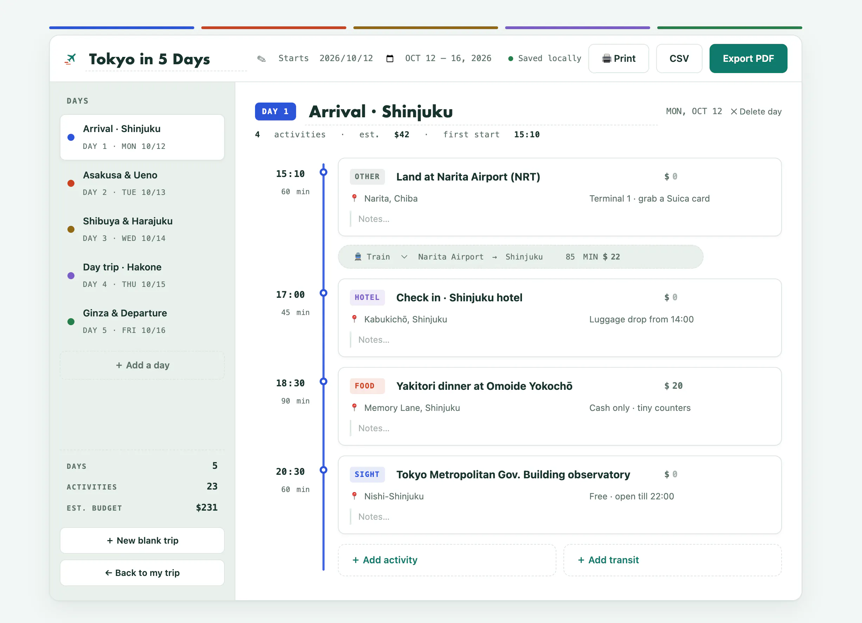
Task: Click Back to my trip button
Action: (142, 572)
